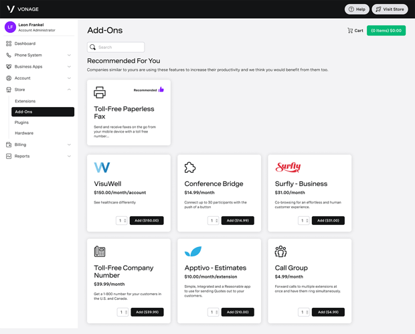Click the Surfly logo
The height and width of the screenshot is (334, 415).
pos(288,167)
